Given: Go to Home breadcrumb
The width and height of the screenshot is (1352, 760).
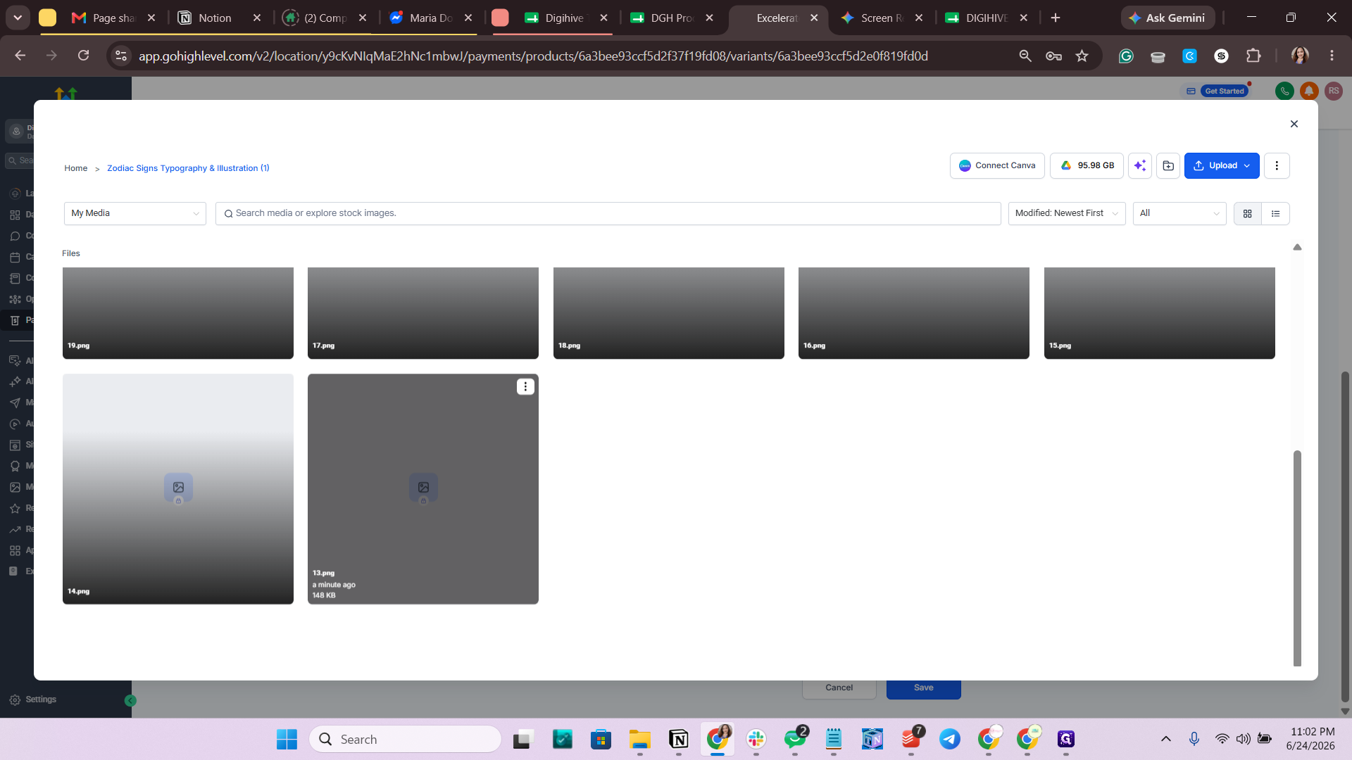Looking at the screenshot, I should 76,168.
